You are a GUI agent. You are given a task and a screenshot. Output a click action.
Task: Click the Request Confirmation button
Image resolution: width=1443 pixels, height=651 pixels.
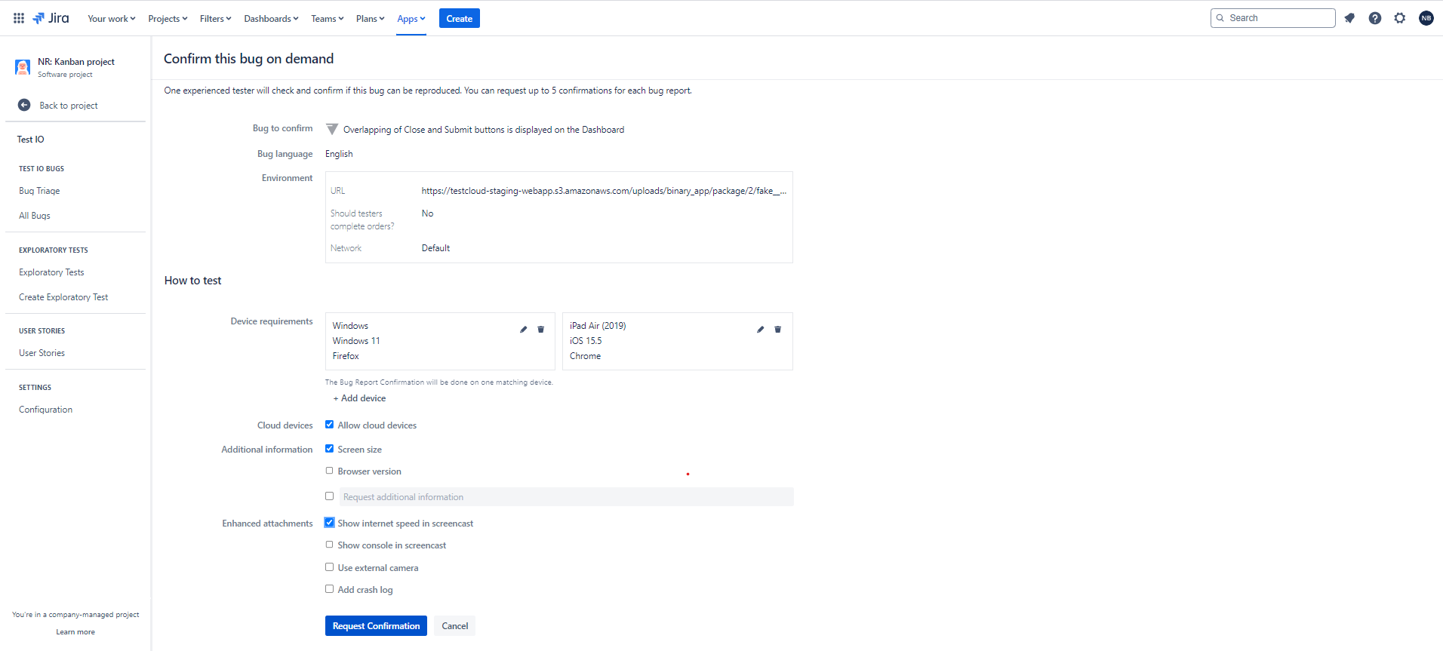tap(376, 626)
